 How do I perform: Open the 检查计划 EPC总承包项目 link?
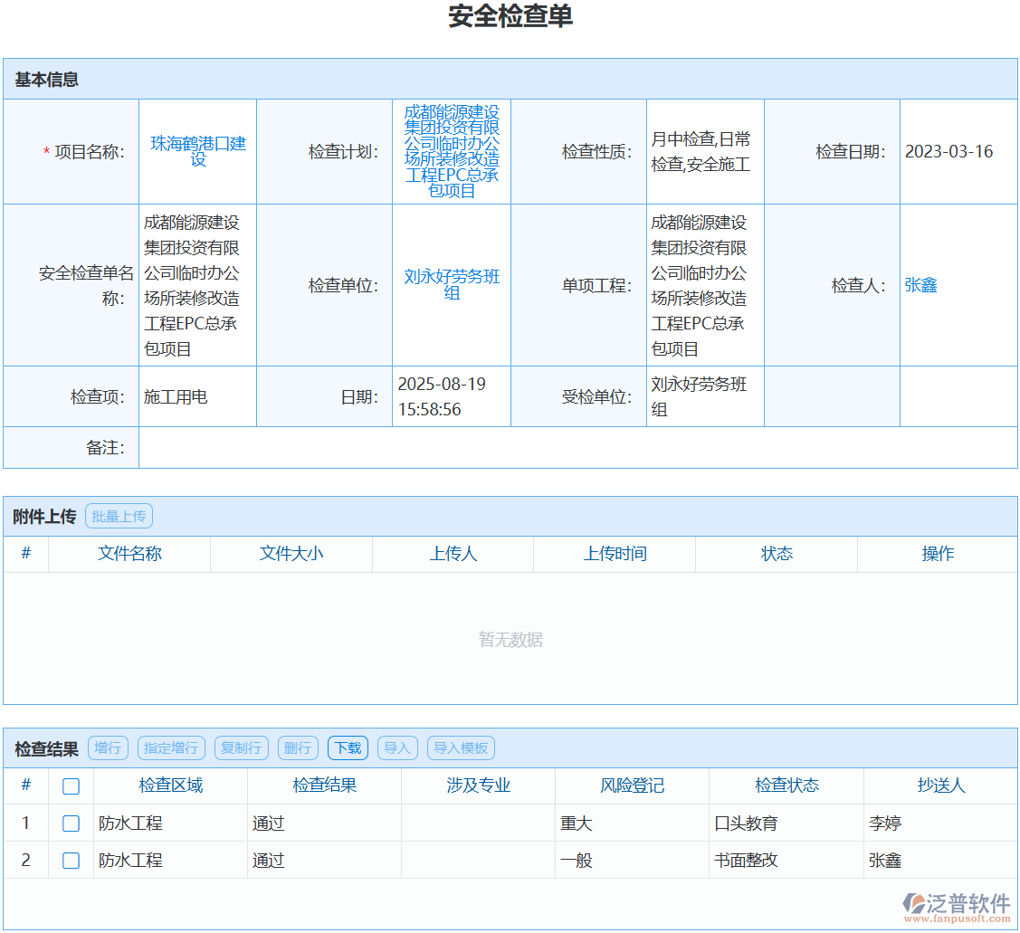point(452,152)
